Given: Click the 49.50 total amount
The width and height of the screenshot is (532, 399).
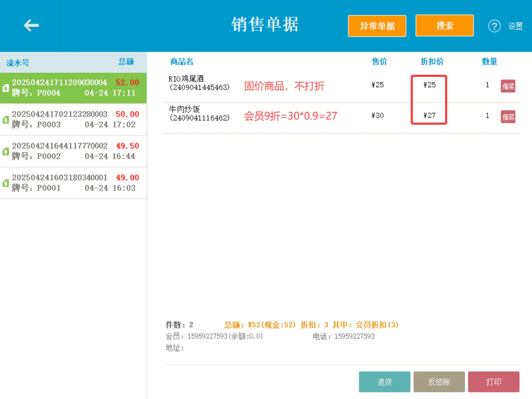Looking at the screenshot, I should click(x=127, y=146).
